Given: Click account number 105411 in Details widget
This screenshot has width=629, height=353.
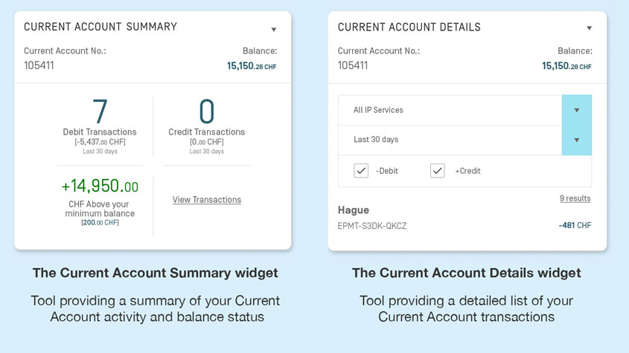Looking at the screenshot, I should click(x=353, y=65).
